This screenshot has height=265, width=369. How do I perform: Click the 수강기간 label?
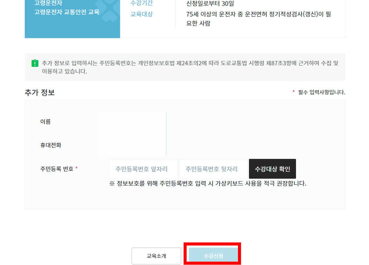tap(141, 4)
